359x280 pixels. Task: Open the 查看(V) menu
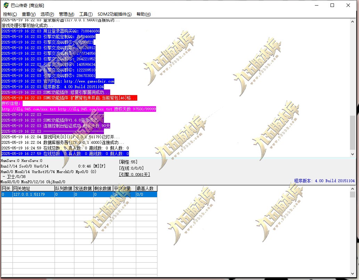28,14
